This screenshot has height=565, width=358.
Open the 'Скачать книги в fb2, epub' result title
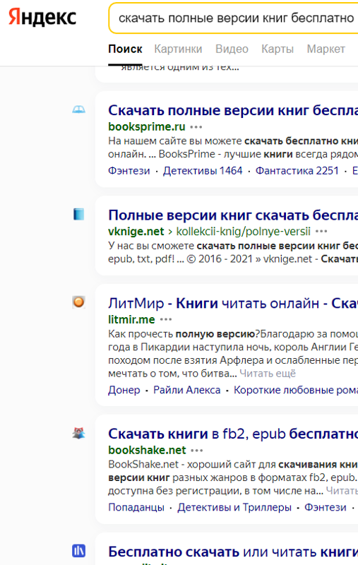[x=233, y=434]
